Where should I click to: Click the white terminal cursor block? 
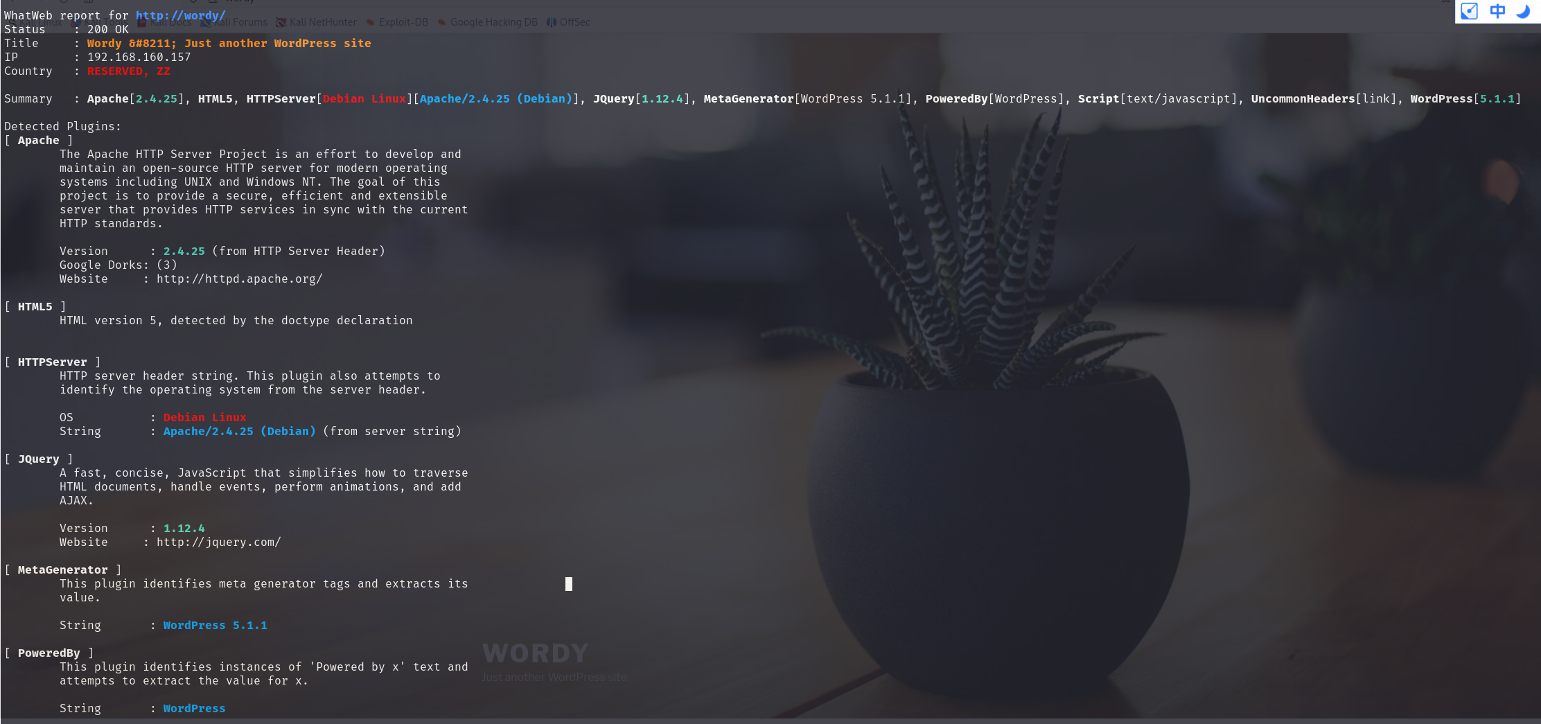click(569, 584)
